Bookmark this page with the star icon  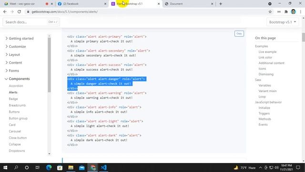(x=270, y=11)
